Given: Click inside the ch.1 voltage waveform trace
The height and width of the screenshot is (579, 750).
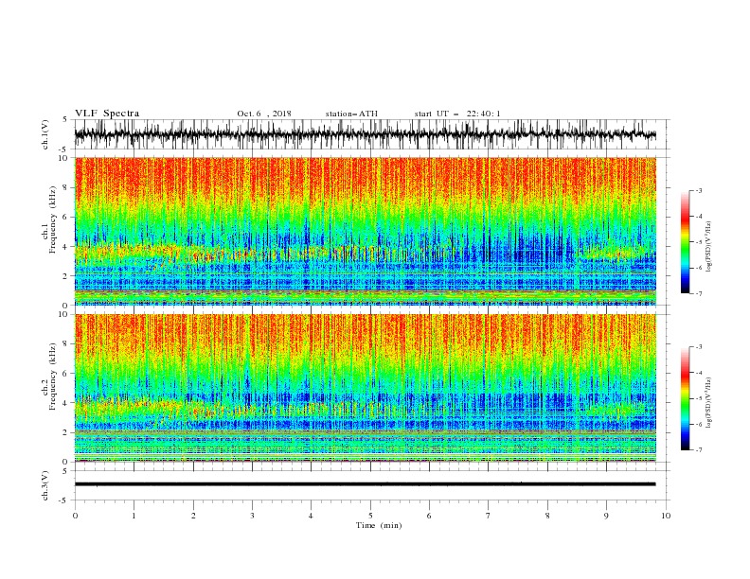Looking at the screenshot, I should (x=366, y=134).
